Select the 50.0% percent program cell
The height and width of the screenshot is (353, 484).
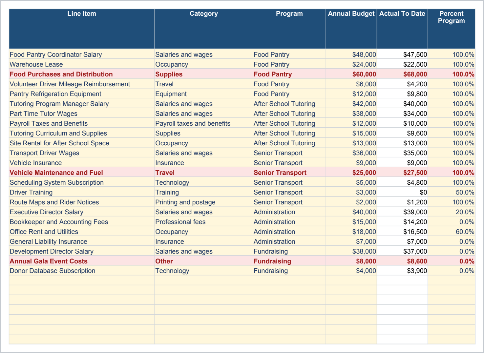452,192
